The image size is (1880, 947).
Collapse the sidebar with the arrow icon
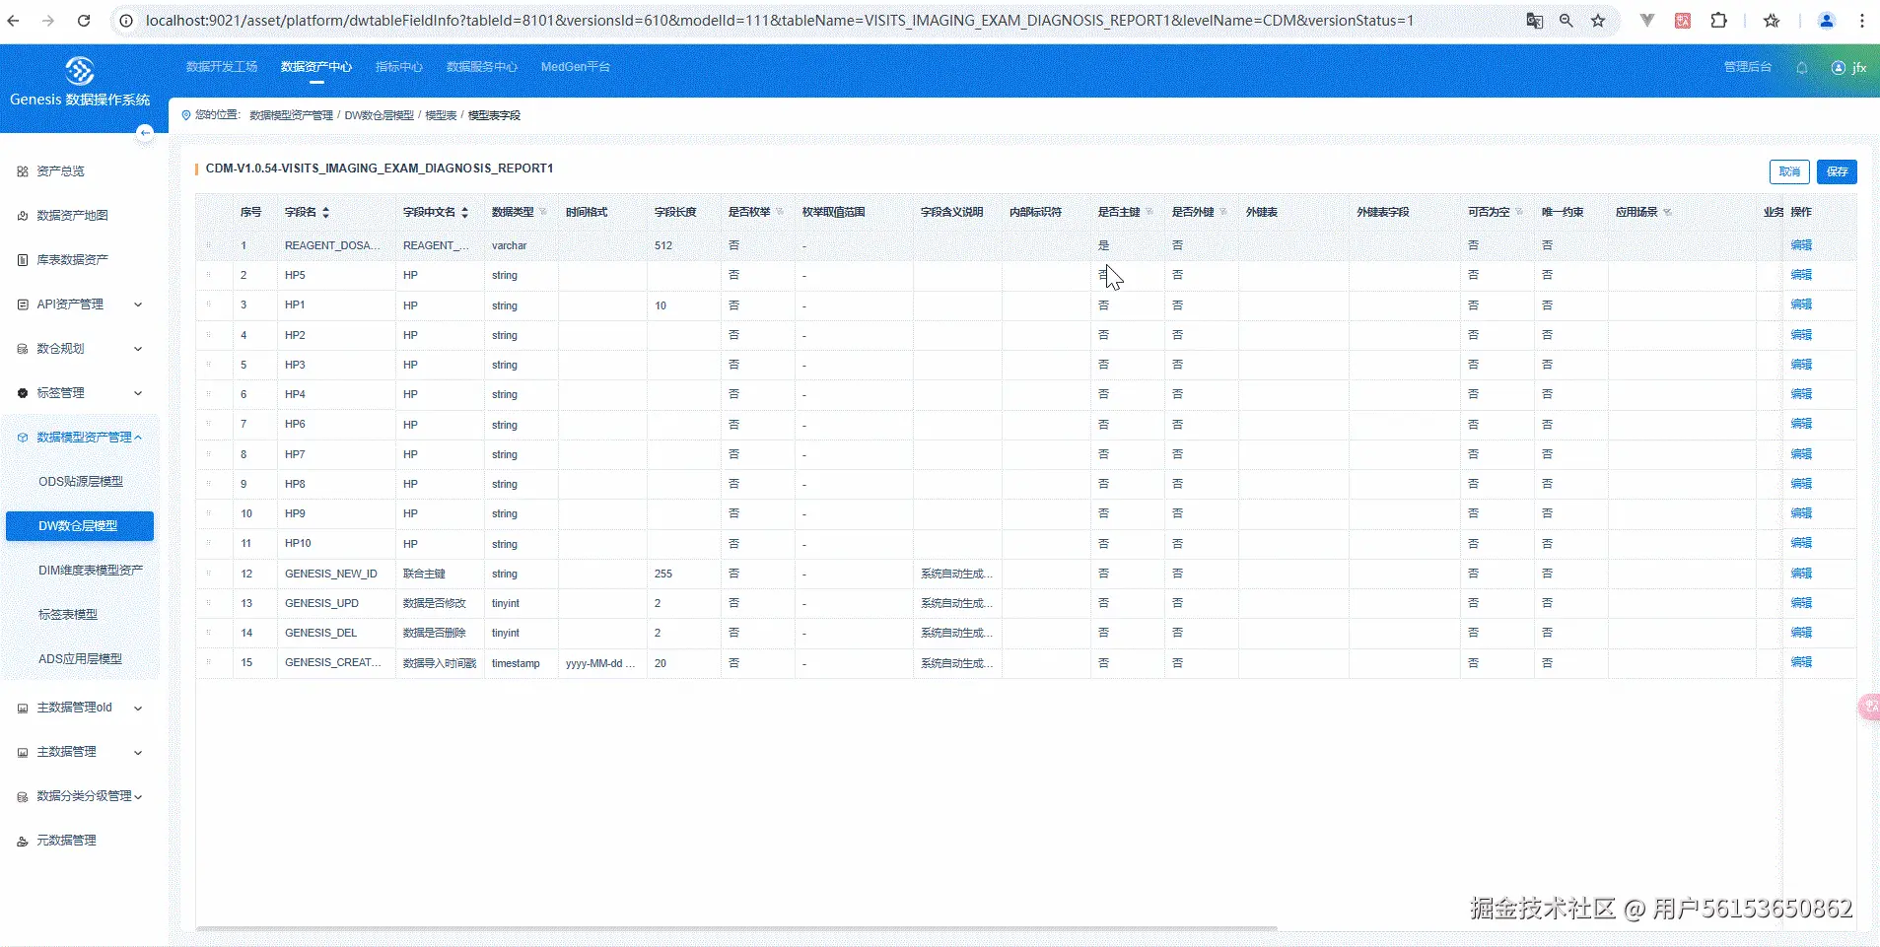click(145, 132)
